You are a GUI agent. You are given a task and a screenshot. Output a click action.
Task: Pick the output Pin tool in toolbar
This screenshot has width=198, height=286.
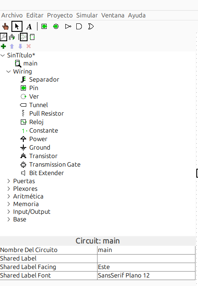click(56, 26)
